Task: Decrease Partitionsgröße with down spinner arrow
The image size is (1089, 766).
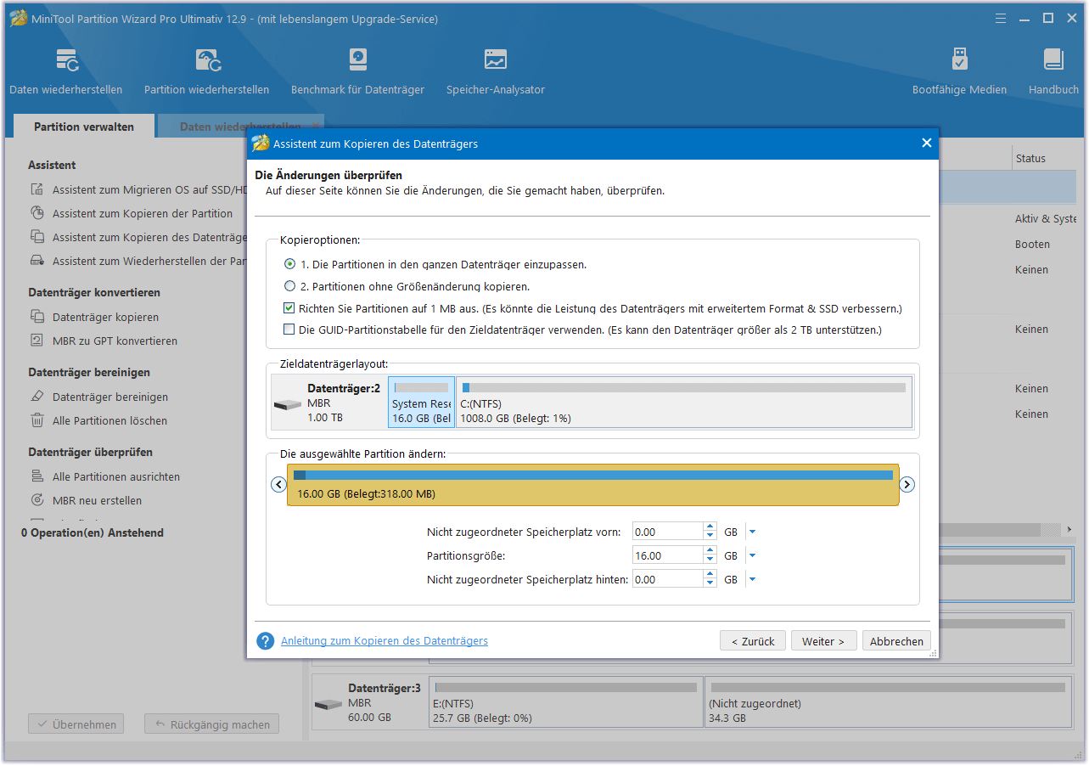Action: pyautogui.click(x=710, y=560)
